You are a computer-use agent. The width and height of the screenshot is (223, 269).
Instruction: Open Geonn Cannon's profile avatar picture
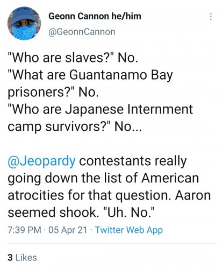tap(24, 23)
